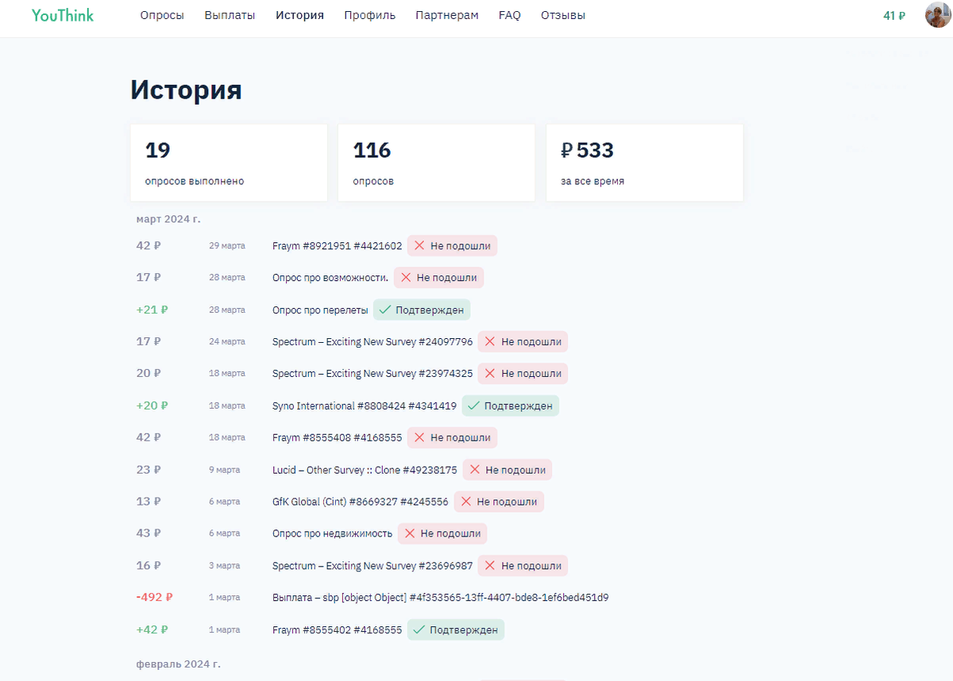
Task: Click the -492 ₽ payout amount
Action: tap(154, 598)
